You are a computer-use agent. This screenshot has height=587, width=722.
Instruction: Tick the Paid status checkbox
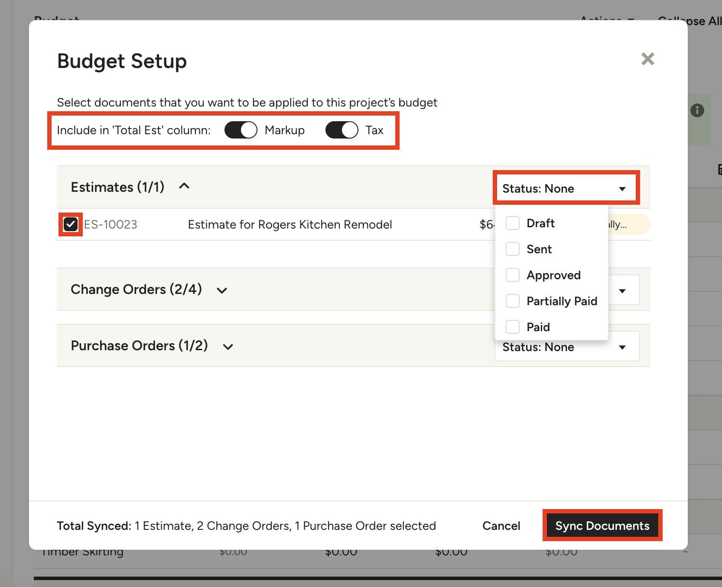513,327
